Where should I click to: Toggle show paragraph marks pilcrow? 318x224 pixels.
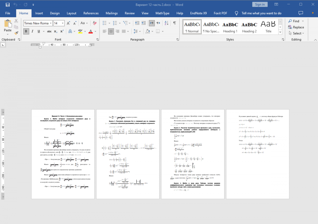[174, 23]
